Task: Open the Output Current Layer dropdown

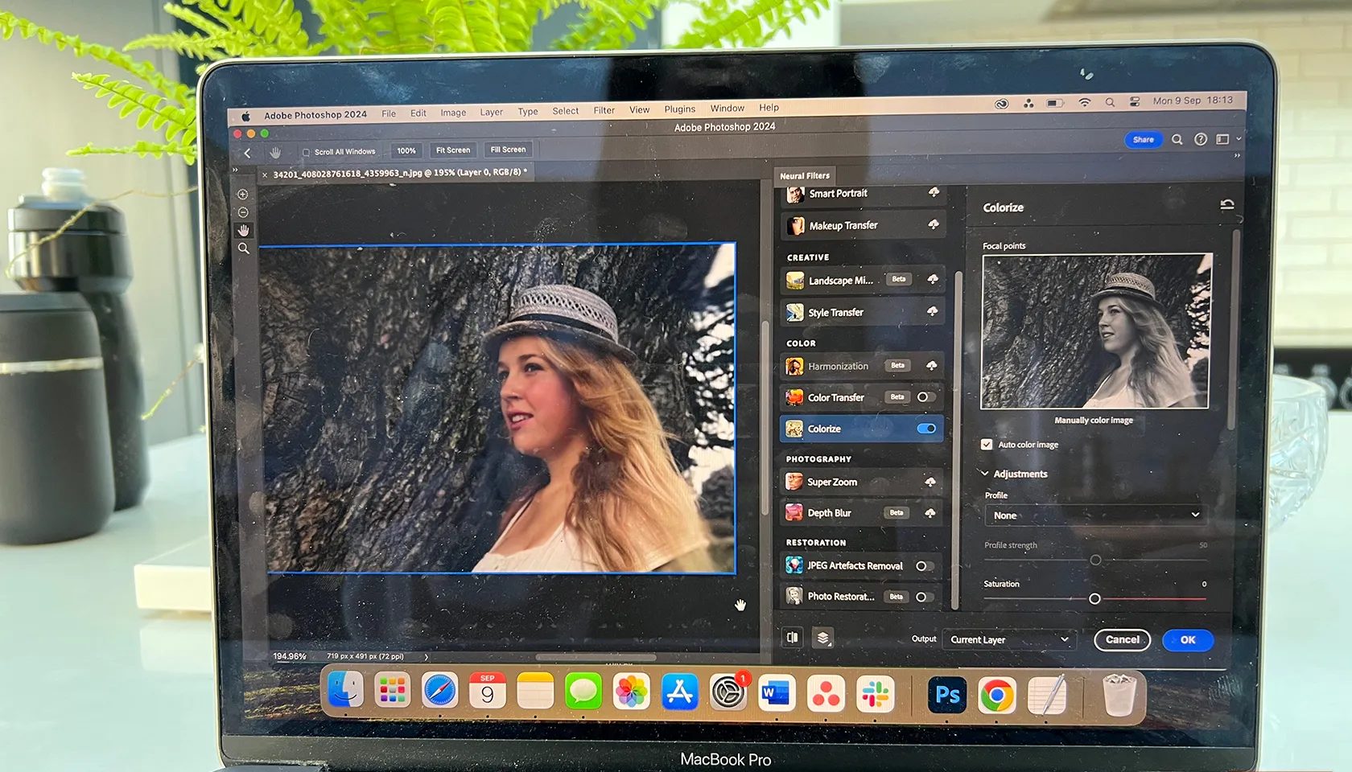Action: tap(1009, 639)
